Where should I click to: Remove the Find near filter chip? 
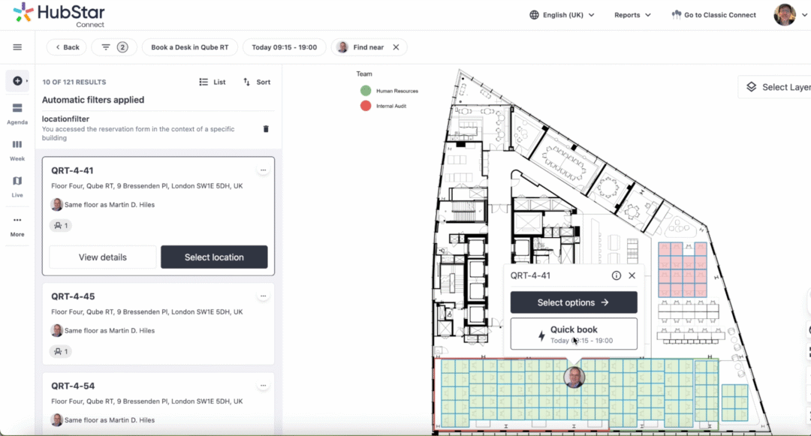coord(396,47)
